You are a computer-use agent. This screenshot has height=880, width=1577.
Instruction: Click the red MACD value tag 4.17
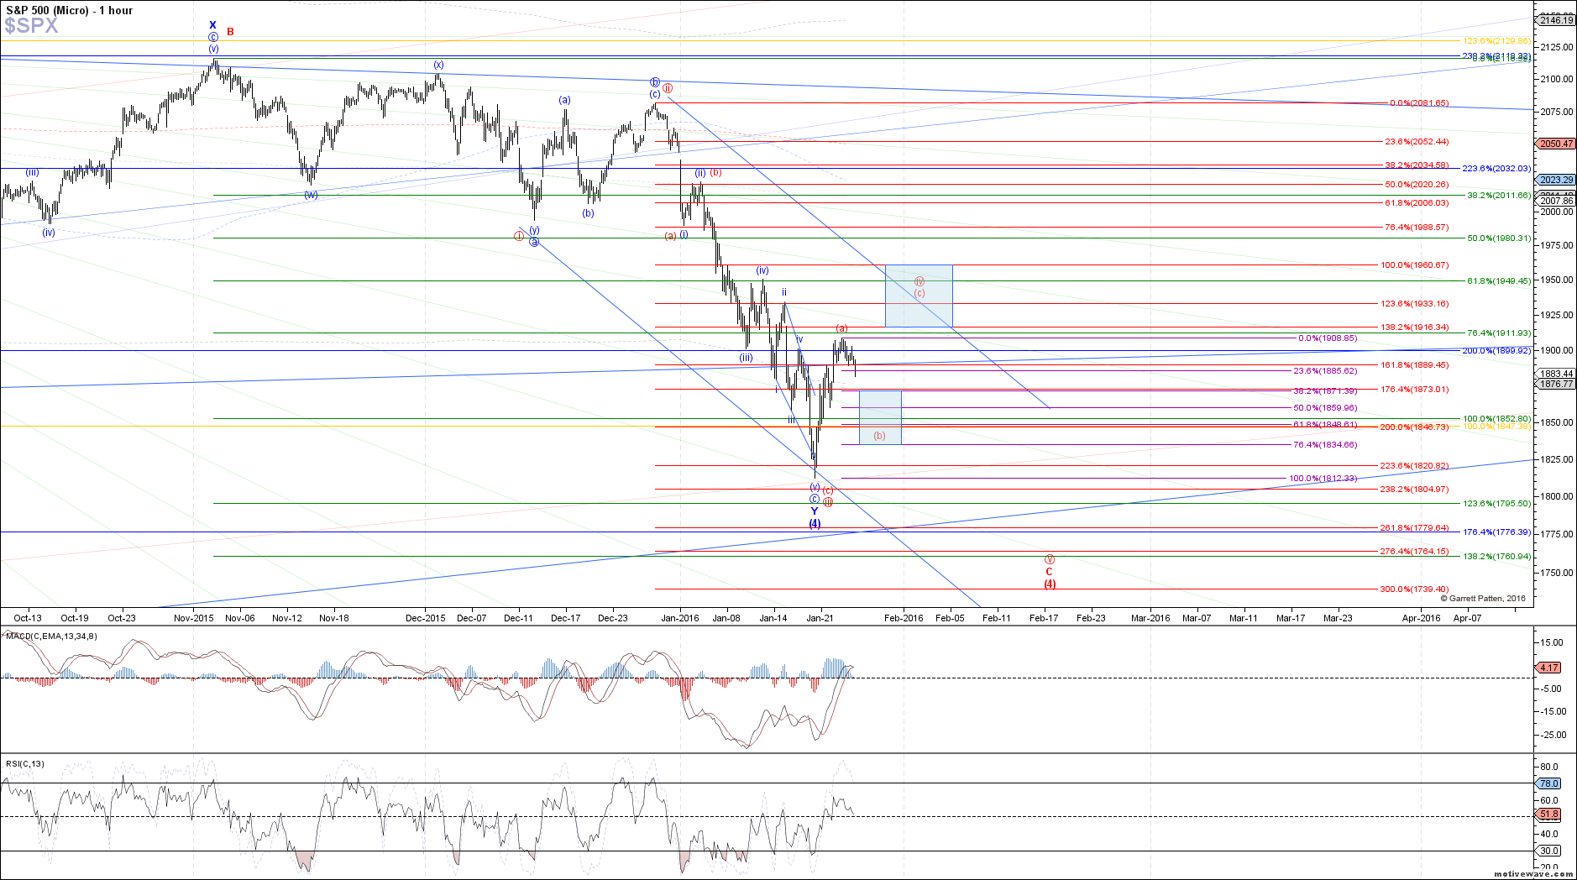(1549, 668)
